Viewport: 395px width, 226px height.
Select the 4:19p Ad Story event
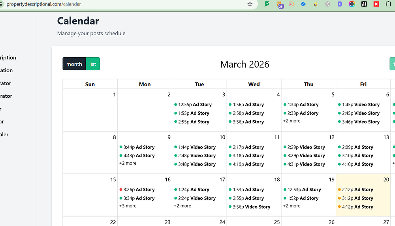246,164
